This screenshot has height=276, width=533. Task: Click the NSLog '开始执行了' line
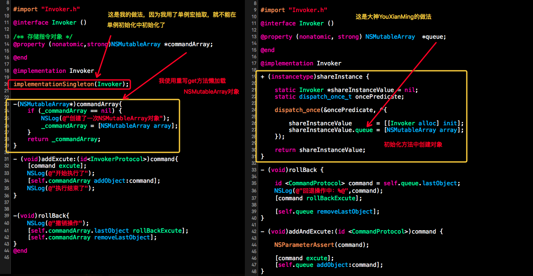(61, 173)
